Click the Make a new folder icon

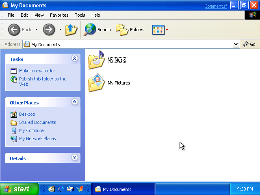(x=14, y=71)
